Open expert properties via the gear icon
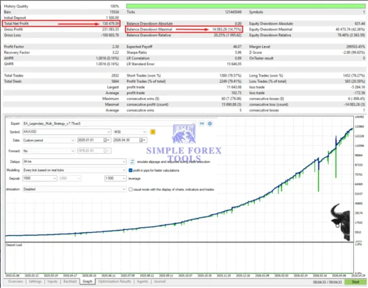 [210, 123]
